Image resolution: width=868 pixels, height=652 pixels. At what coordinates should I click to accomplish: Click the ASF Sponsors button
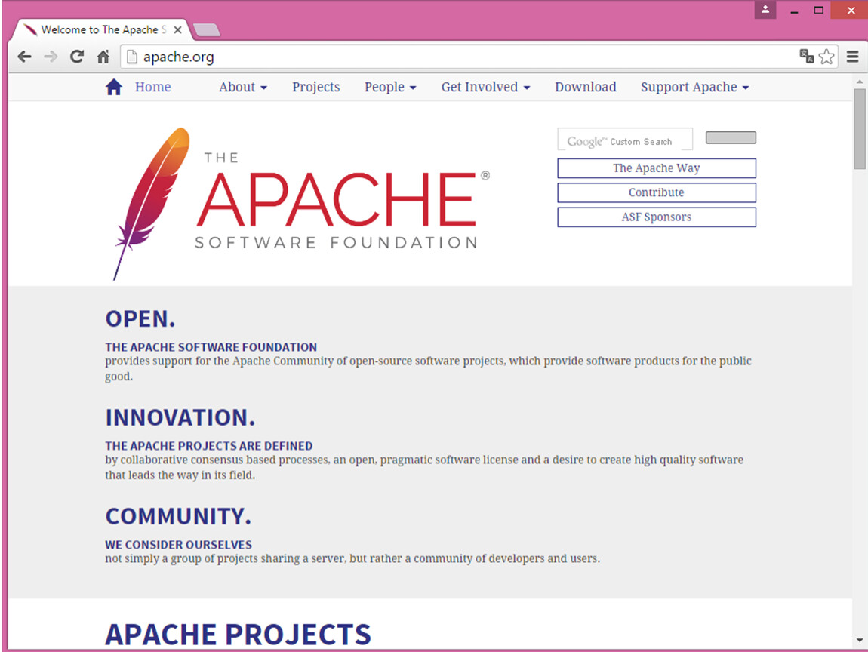656,217
